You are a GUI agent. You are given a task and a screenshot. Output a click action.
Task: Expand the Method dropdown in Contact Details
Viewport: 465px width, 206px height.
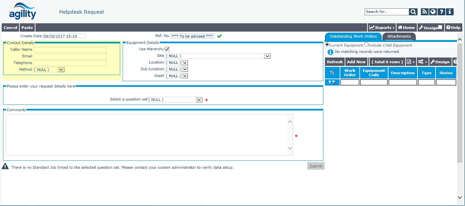tap(61, 70)
